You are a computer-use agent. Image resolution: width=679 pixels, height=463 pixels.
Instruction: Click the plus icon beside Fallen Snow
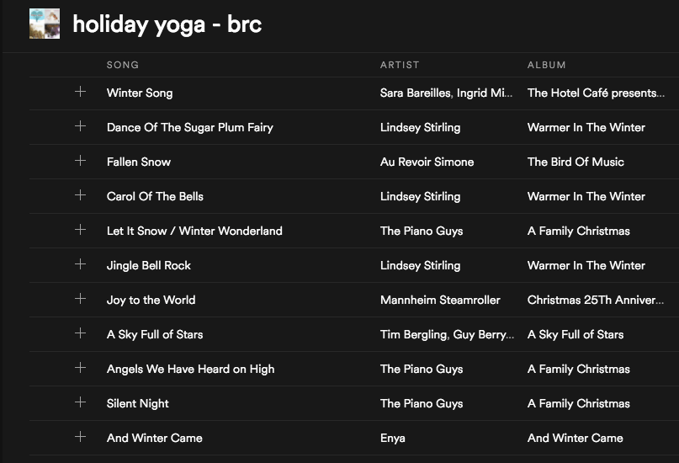pos(81,161)
